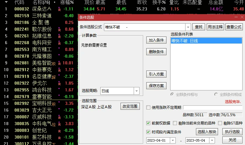Sort by the 量比 column header
This screenshot has height=145, width=245.
click(x=174, y=2)
